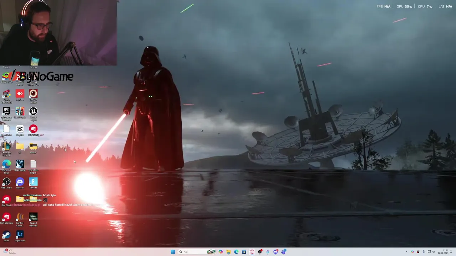Click the taskbar search box labeled Ara
The width and height of the screenshot is (456, 256).
click(x=197, y=252)
